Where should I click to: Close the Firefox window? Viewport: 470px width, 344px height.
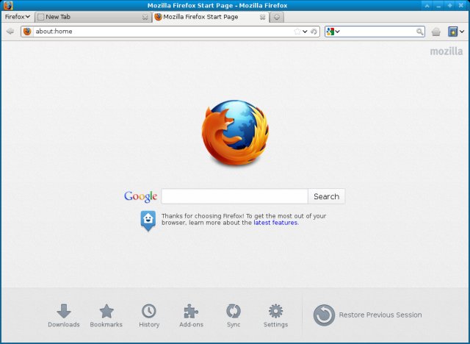[461, 5]
